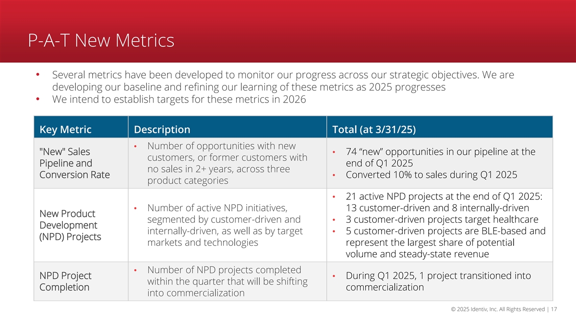Select the bullet about projects targeting healthcare
The height and width of the screenshot is (324, 576).
pos(442,220)
